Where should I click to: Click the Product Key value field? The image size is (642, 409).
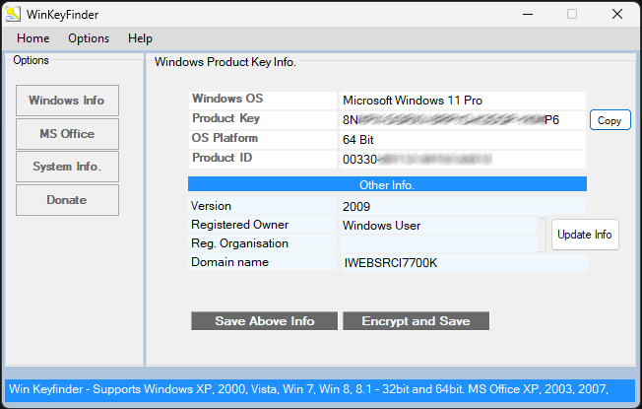click(463, 120)
